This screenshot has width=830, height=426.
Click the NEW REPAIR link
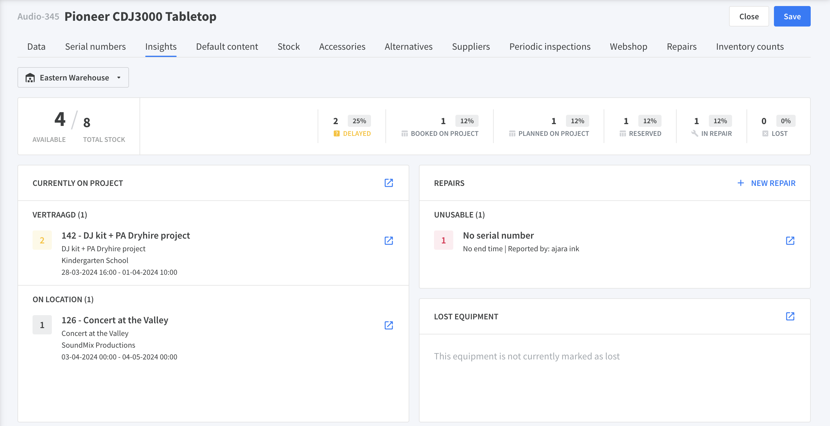click(773, 183)
